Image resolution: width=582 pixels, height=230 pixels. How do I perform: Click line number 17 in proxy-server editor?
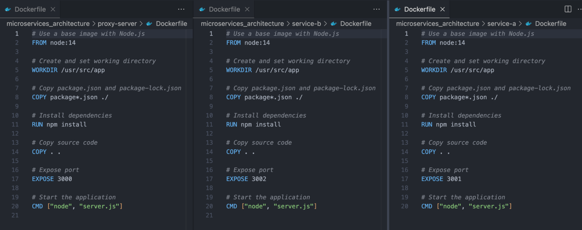click(x=15, y=179)
